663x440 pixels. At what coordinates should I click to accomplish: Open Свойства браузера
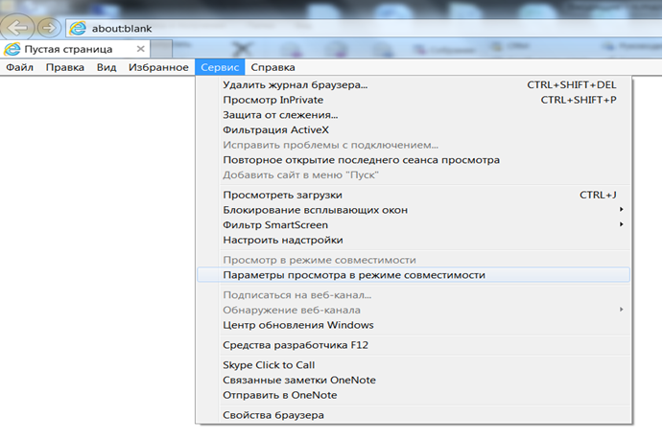(x=273, y=415)
